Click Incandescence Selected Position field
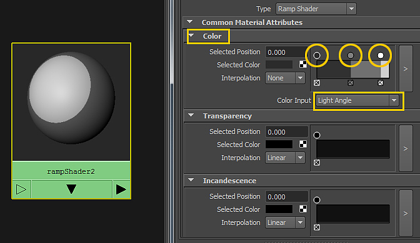 287,197
